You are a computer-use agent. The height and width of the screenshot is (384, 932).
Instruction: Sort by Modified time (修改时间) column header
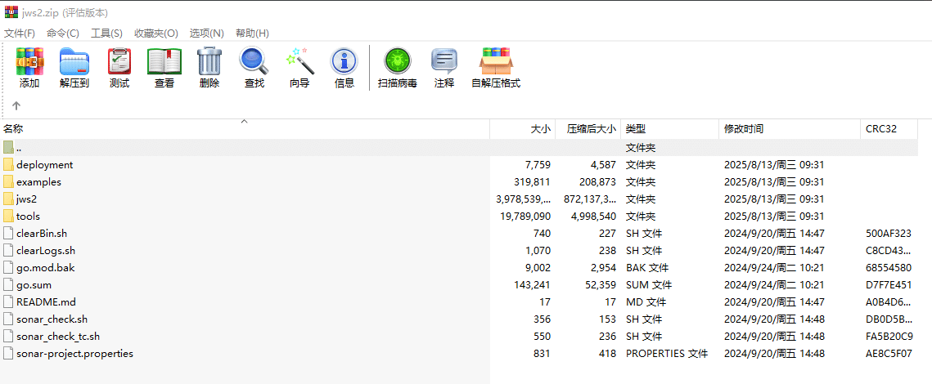click(x=744, y=129)
